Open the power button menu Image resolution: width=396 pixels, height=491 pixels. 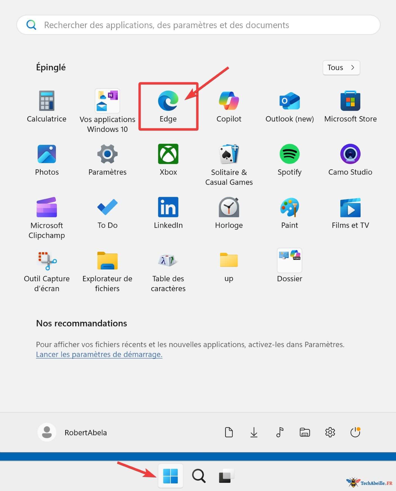pyautogui.click(x=356, y=432)
